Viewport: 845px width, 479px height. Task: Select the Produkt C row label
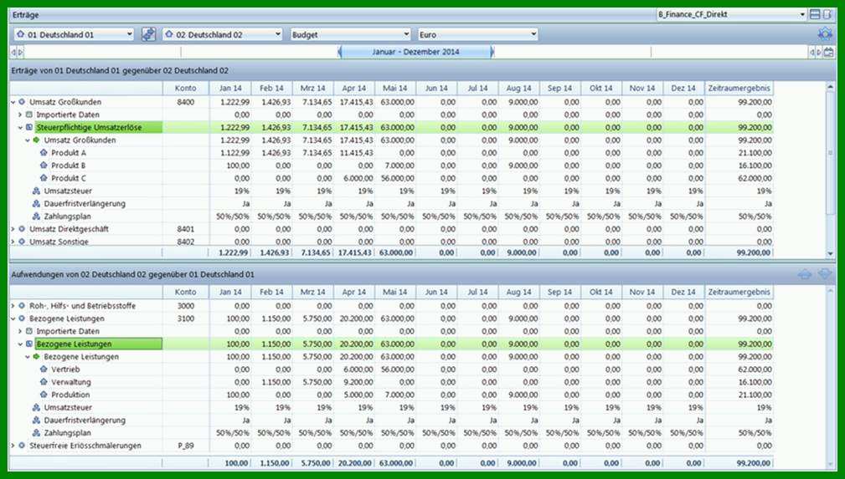[x=69, y=178]
